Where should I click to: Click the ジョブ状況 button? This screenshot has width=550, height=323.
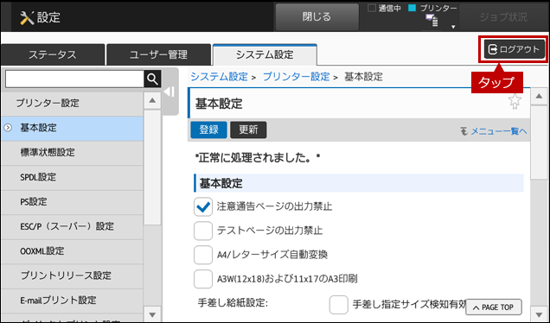(503, 16)
